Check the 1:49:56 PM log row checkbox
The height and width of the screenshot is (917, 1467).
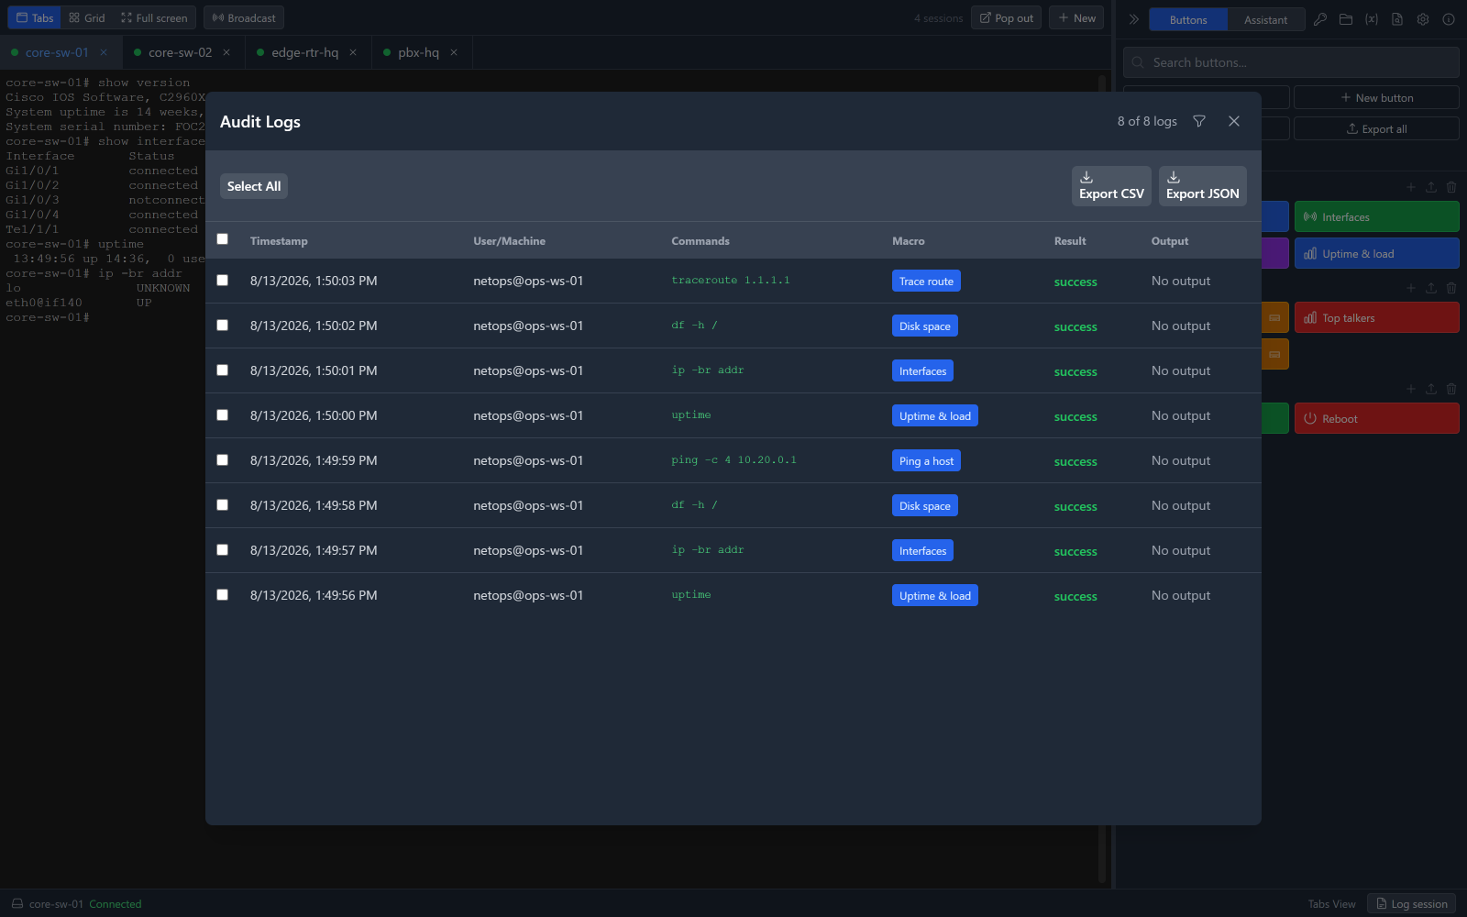tap(222, 595)
